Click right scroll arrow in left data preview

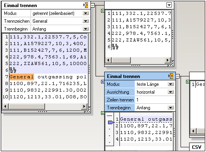pos(84,106)
